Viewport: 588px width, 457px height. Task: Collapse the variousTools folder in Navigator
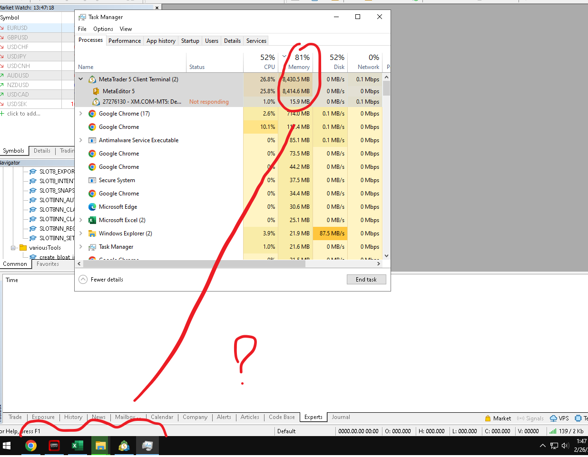tap(13, 248)
